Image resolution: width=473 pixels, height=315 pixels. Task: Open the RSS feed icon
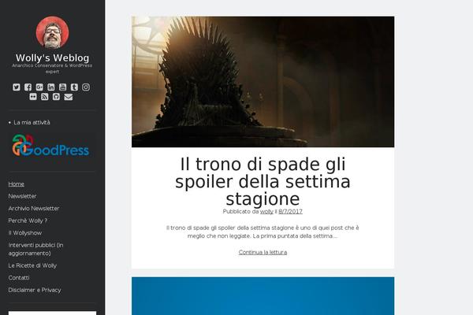click(x=45, y=96)
